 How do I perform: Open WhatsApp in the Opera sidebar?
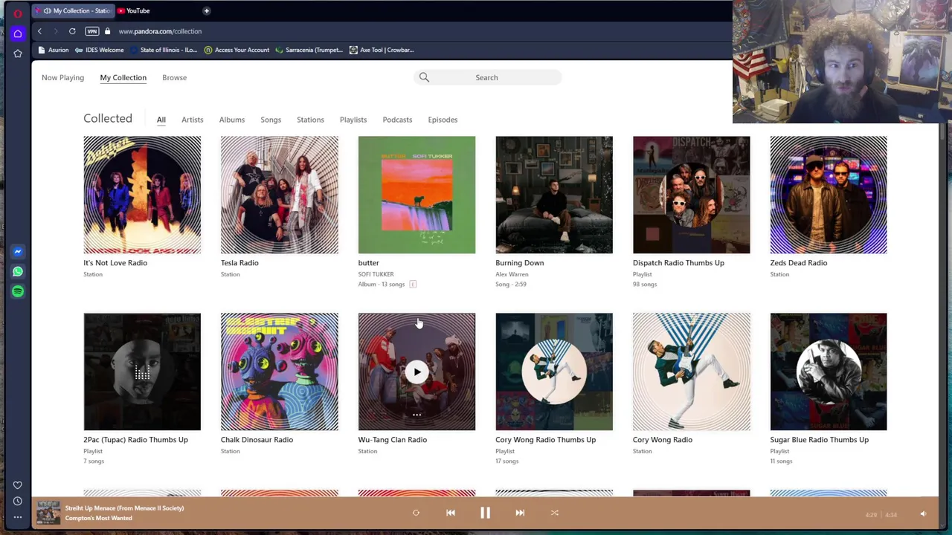18,272
